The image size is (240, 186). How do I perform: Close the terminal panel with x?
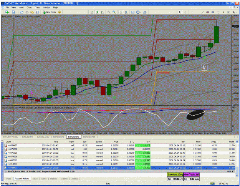[2, 141]
